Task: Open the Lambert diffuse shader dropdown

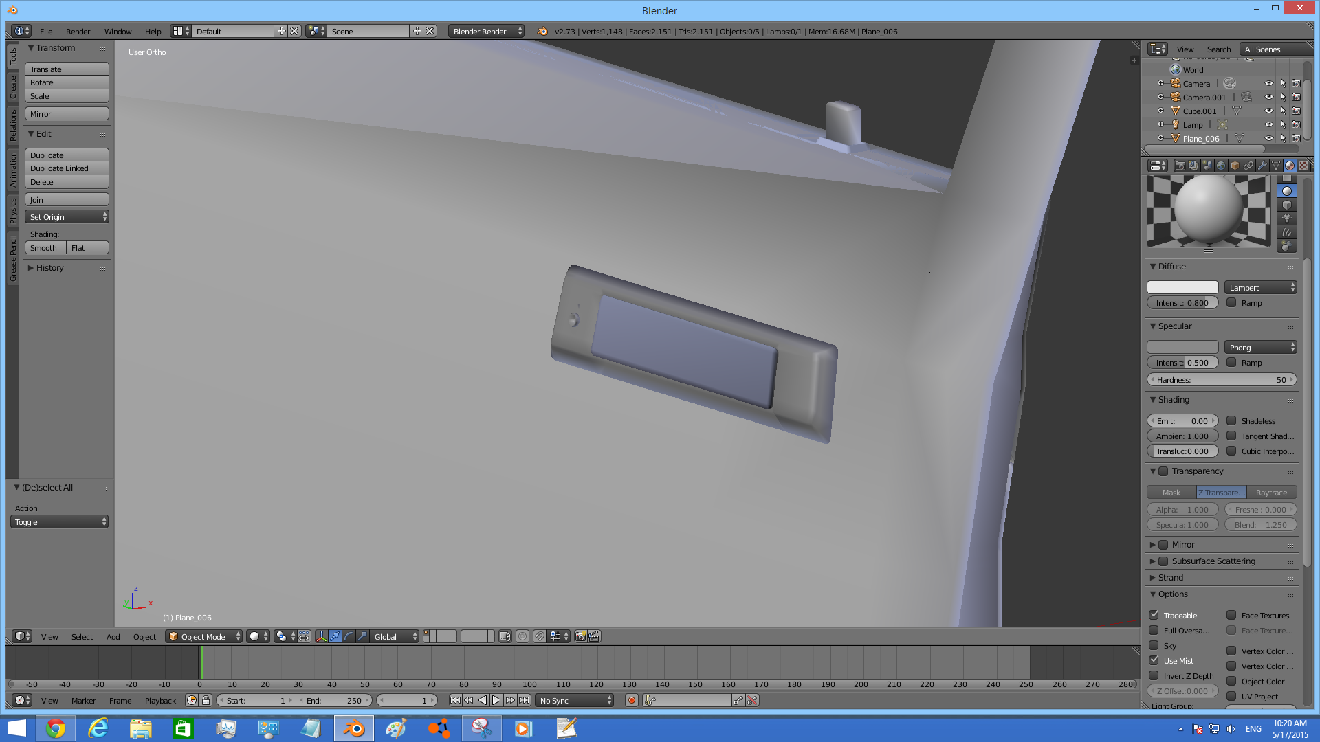Action: (1260, 288)
